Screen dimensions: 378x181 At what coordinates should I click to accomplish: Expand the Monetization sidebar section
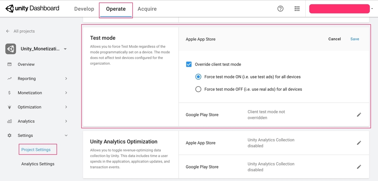coord(66,93)
